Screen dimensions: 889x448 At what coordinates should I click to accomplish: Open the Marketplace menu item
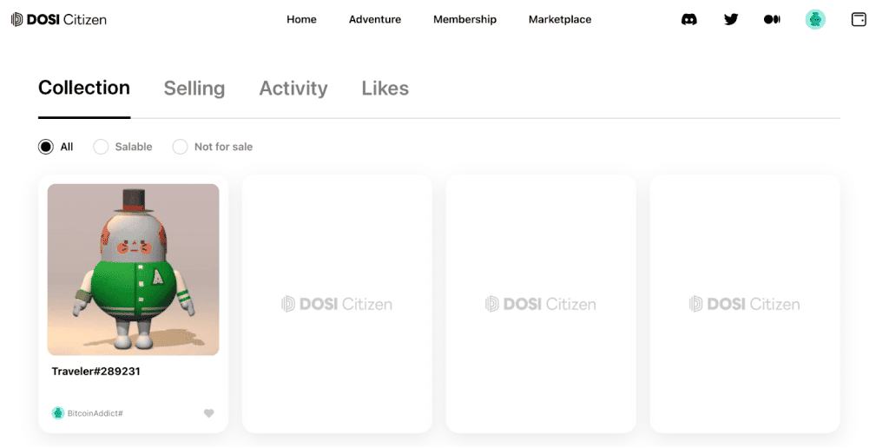coord(560,19)
